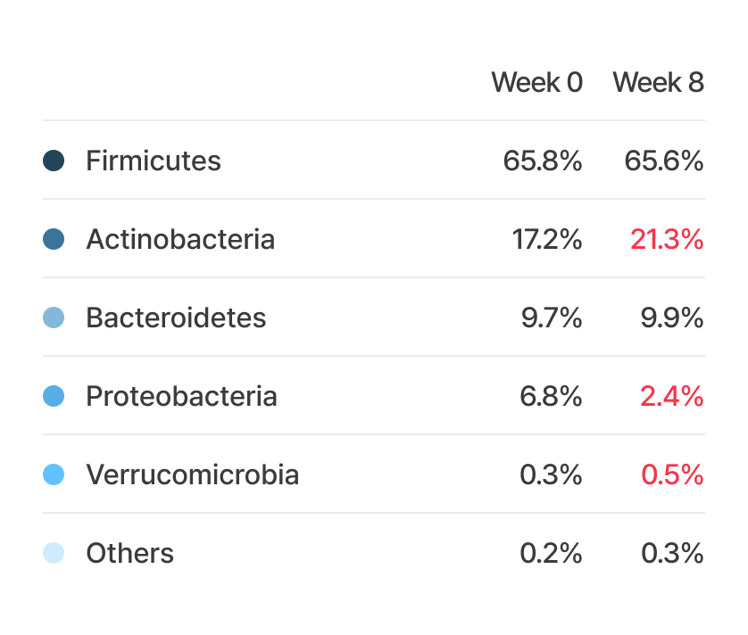Click the 0.2% Others Week 0 value
748x635 pixels.
point(551,553)
